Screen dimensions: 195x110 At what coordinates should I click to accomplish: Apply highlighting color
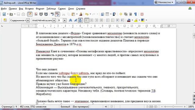click(136, 20)
